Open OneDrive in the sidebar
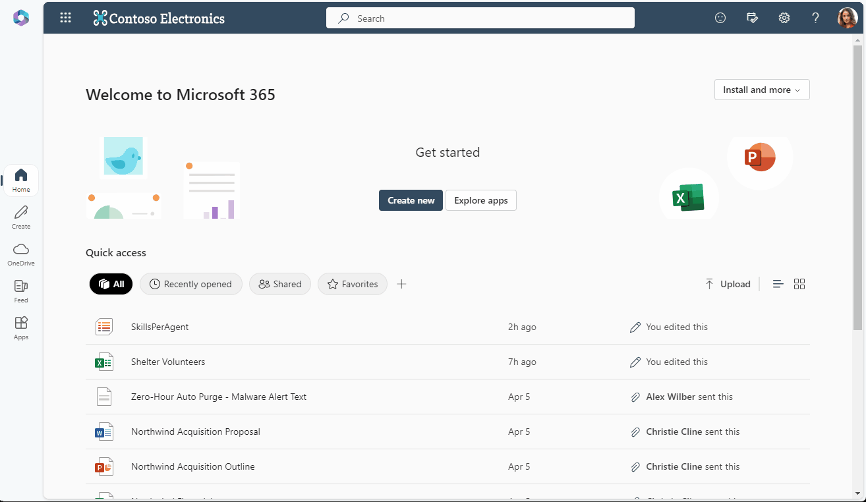This screenshot has width=866, height=502. point(21,254)
